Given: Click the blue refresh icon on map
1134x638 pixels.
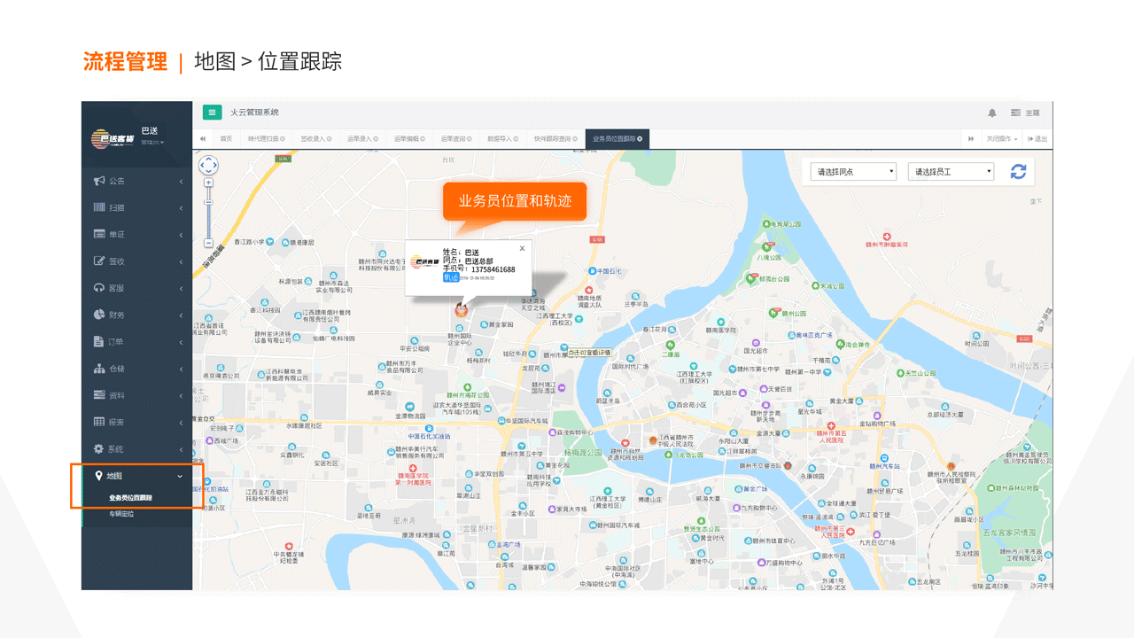Looking at the screenshot, I should pos(1019,172).
